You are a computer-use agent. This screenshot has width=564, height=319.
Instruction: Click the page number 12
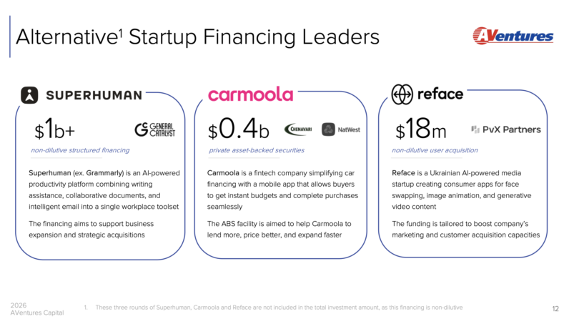(555, 308)
